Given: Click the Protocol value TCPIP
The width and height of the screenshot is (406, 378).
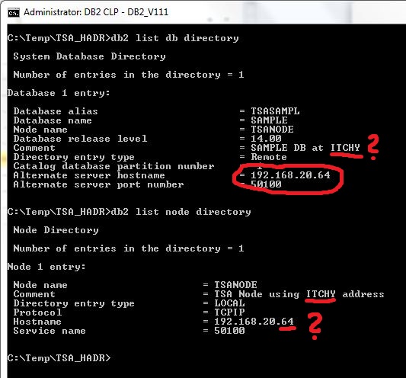Looking at the screenshot, I should [229, 312].
